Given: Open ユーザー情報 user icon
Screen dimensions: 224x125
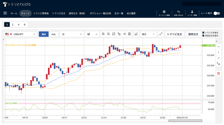Looking at the screenshot, I should 192,13.
